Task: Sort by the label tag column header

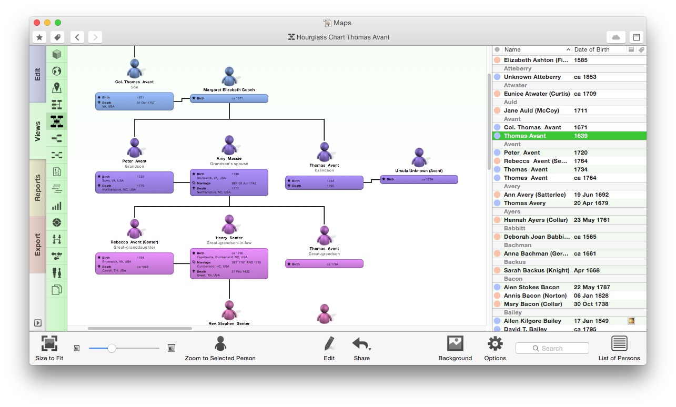Action: click(x=641, y=49)
